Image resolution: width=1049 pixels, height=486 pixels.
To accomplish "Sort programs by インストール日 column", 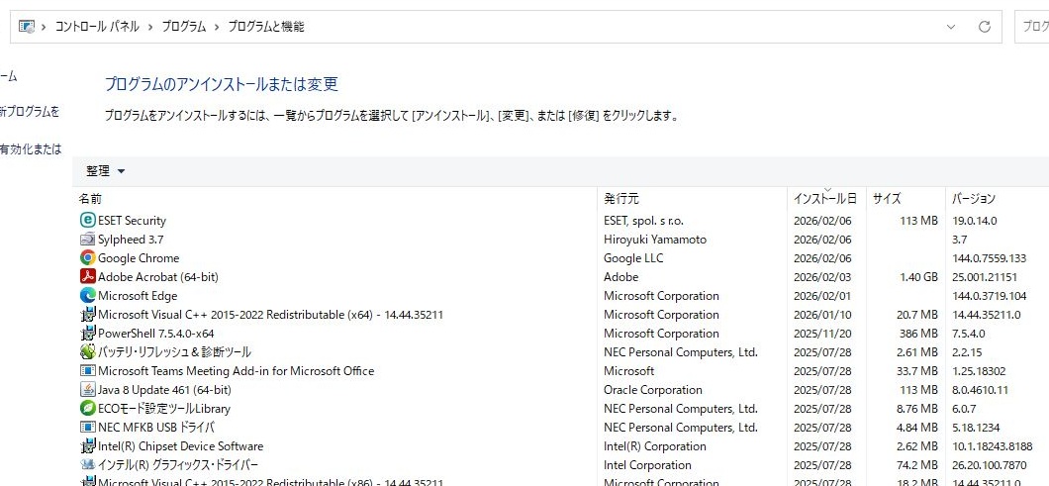I will (824, 199).
